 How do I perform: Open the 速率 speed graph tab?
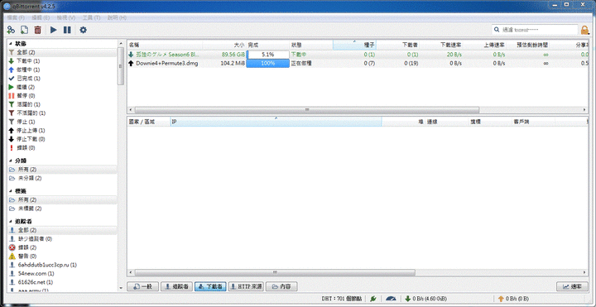click(572, 287)
